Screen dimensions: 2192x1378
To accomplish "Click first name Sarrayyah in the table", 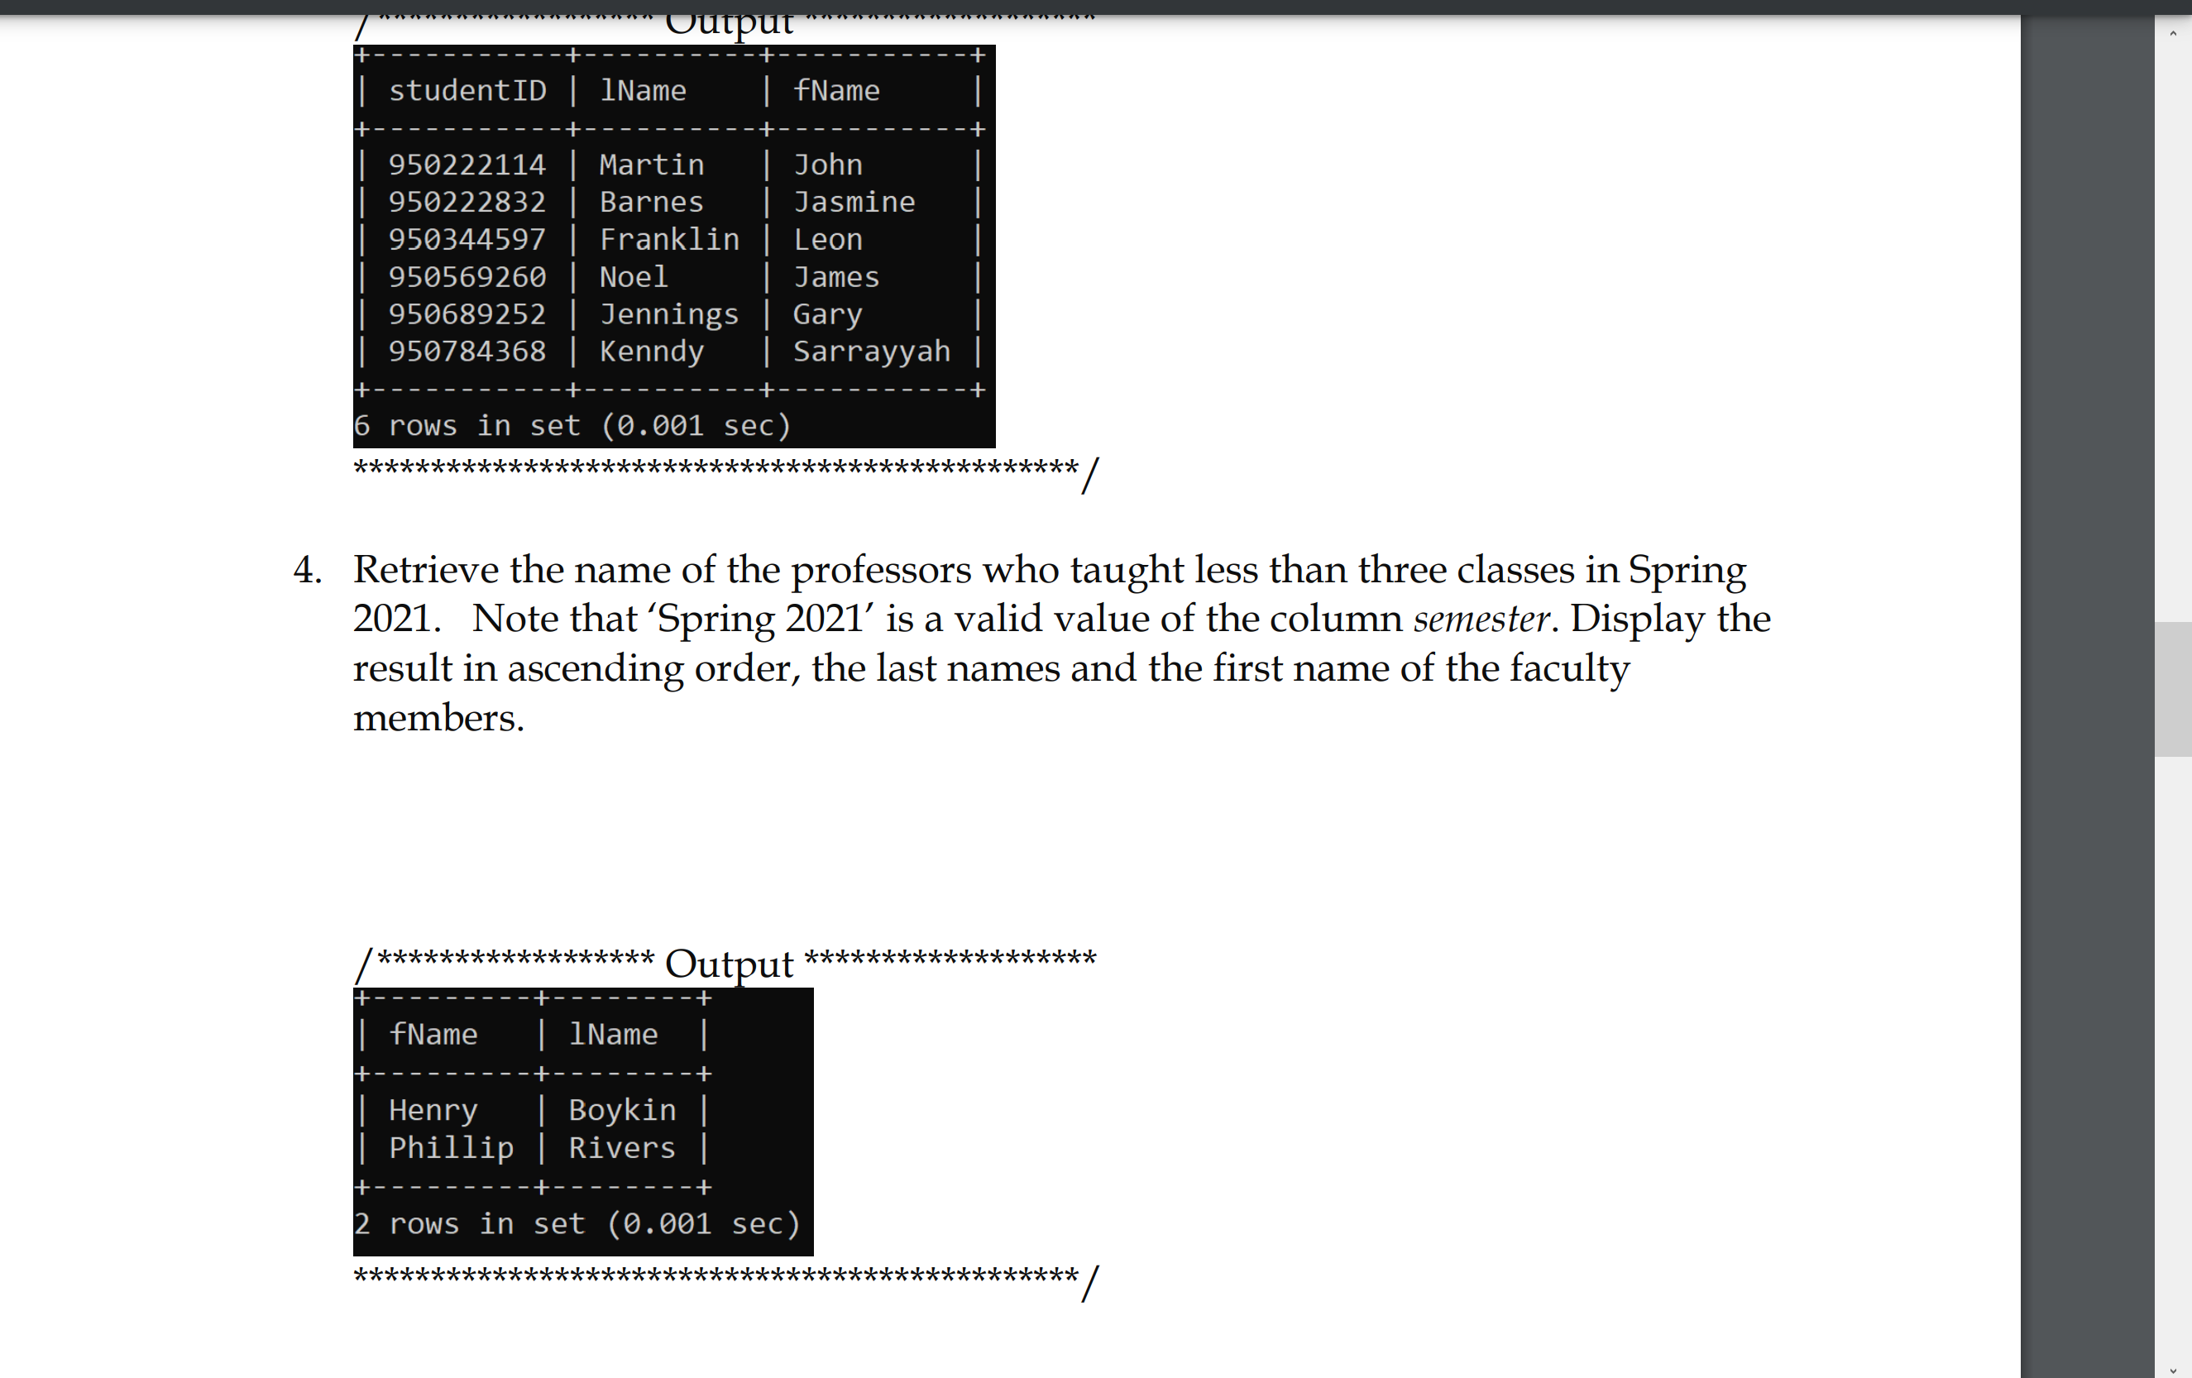I will tap(871, 352).
